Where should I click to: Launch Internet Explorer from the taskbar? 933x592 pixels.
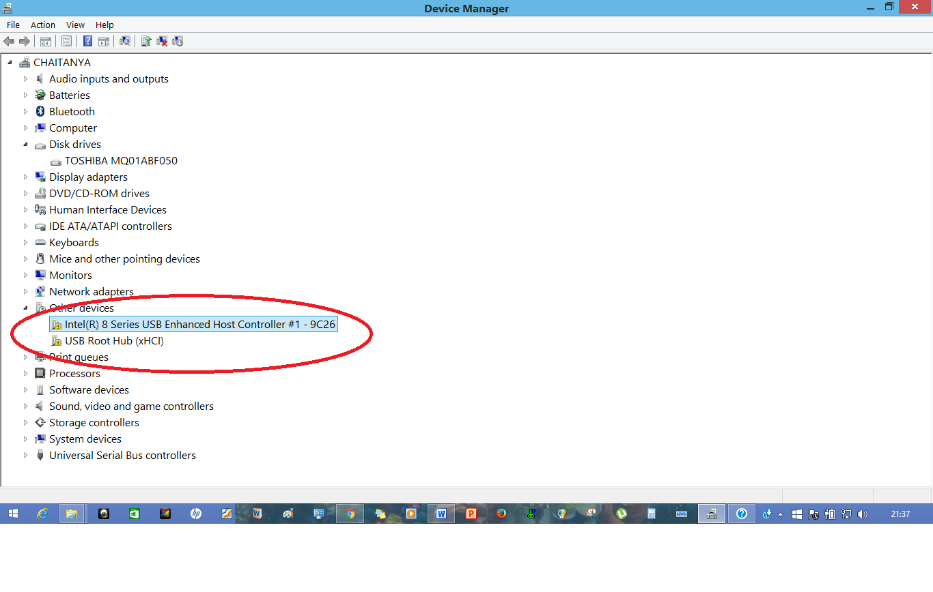coord(42,514)
